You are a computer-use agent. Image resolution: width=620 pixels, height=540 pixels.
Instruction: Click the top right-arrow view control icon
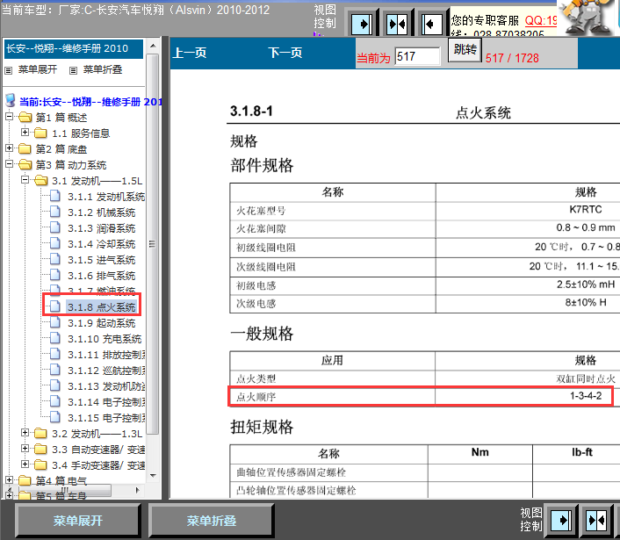[362, 24]
